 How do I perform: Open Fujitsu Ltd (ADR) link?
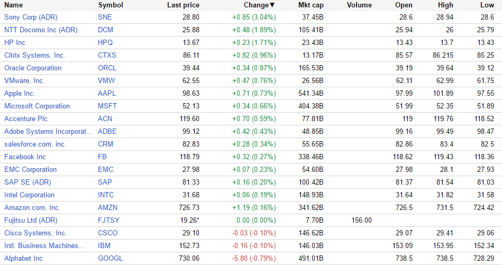click(31, 221)
